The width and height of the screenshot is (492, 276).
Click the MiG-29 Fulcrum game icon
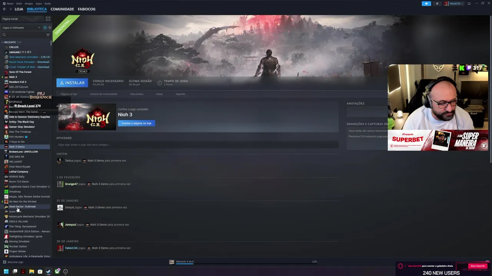point(6,87)
